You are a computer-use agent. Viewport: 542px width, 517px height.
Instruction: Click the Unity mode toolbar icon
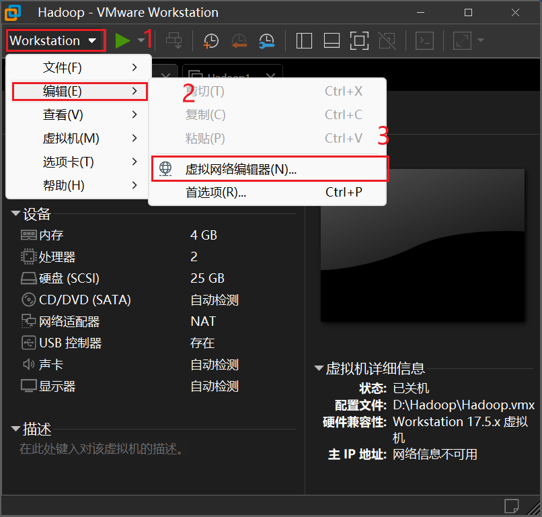tap(387, 41)
